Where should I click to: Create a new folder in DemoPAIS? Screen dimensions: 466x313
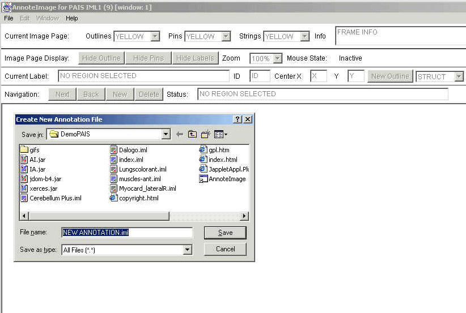tap(205, 134)
